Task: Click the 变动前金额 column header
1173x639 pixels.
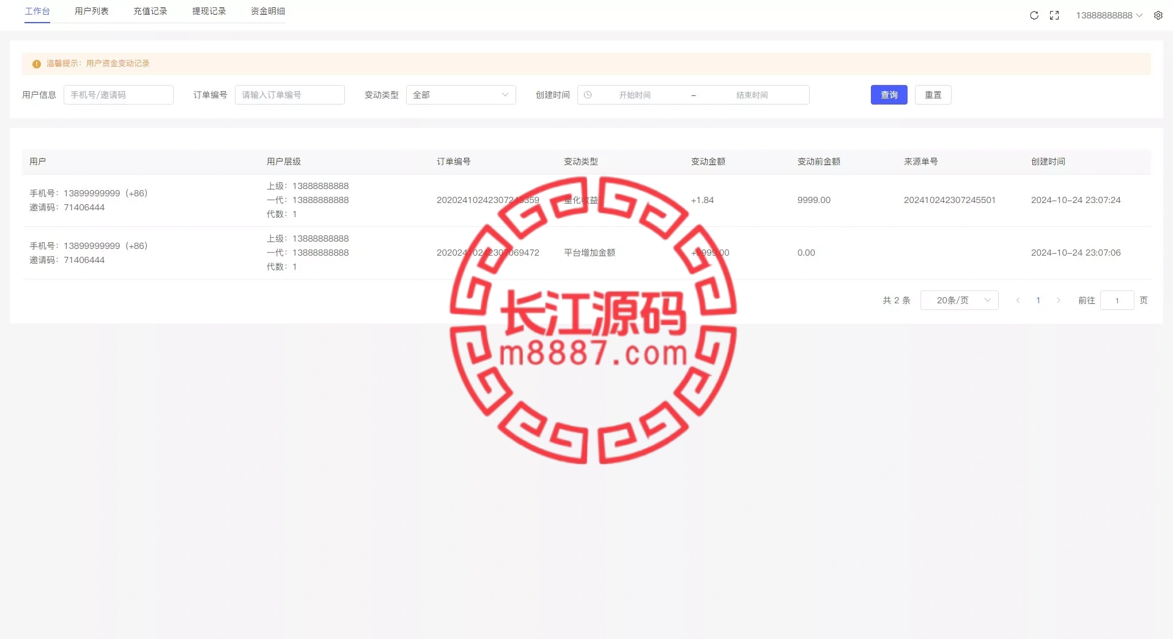Action: click(x=819, y=161)
